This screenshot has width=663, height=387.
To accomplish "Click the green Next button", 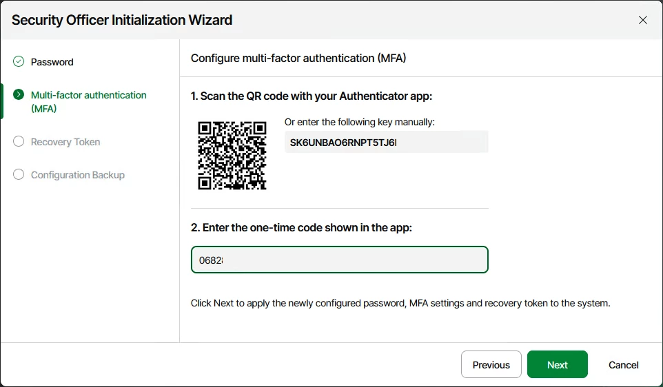I will point(558,364).
